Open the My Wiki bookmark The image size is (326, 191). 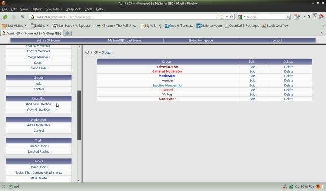pos(151,26)
